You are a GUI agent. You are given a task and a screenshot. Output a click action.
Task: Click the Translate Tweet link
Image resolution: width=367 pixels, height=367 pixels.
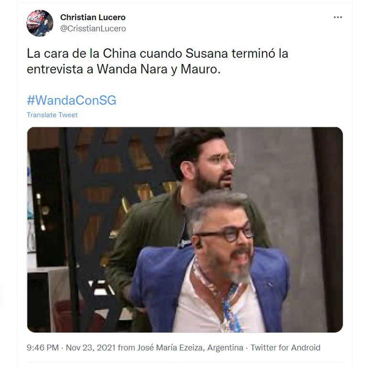[52, 115]
